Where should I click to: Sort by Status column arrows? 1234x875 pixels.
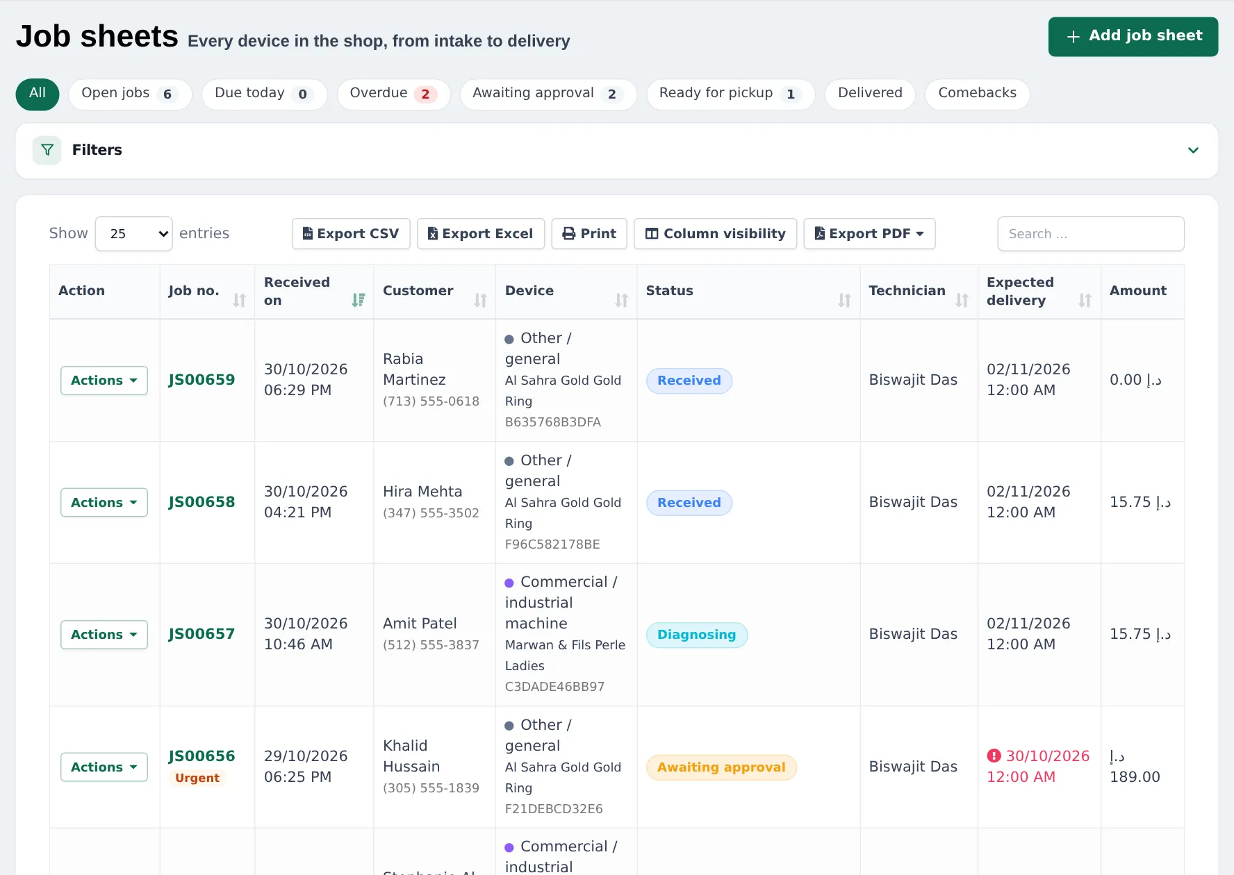[845, 300]
